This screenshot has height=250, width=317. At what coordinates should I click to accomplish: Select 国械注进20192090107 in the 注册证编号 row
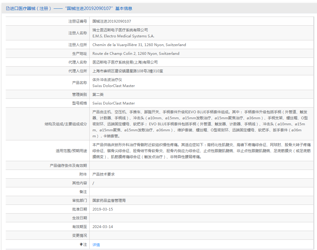(x=112, y=21)
